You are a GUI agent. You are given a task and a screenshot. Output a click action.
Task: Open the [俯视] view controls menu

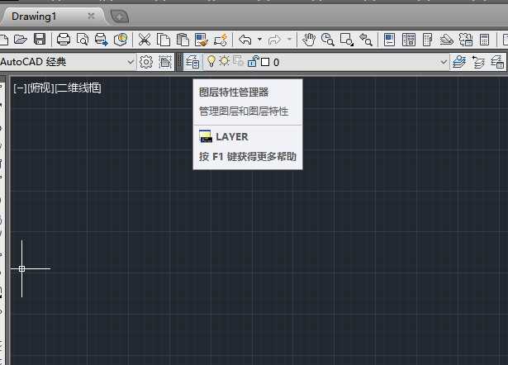pos(41,88)
